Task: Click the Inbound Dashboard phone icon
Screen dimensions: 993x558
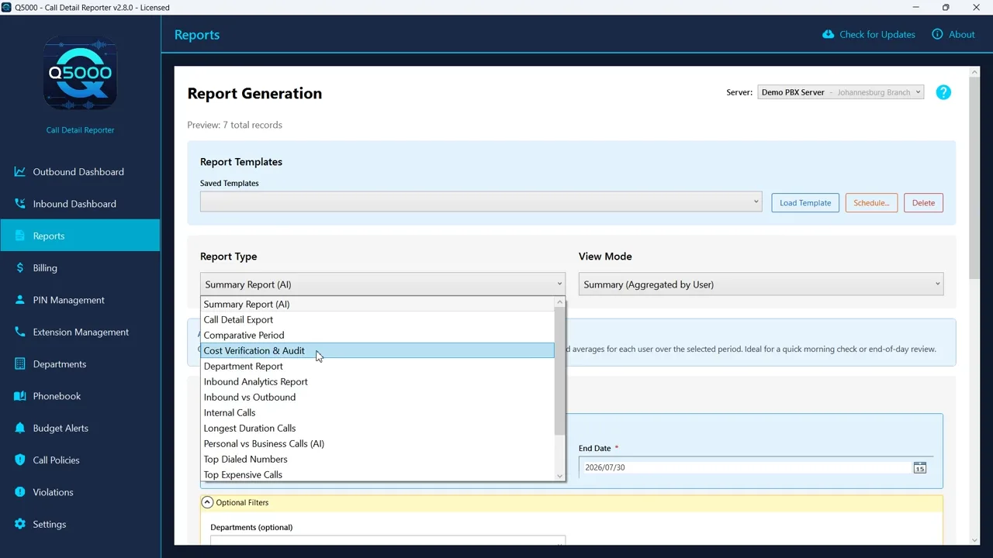Action: click(20, 204)
